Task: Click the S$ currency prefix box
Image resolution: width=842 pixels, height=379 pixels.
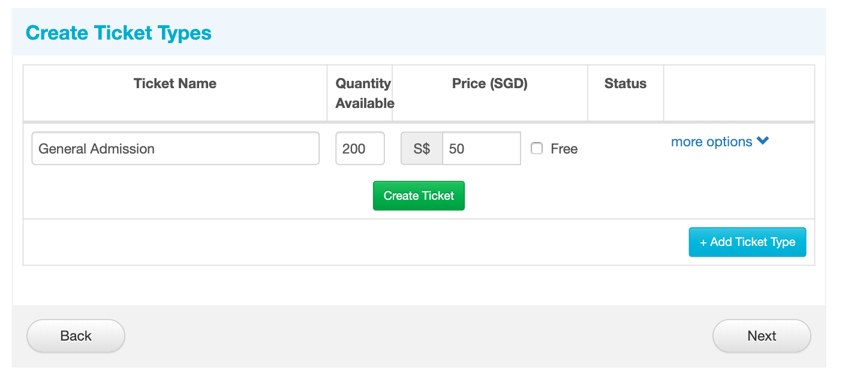Action: point(422,149)
